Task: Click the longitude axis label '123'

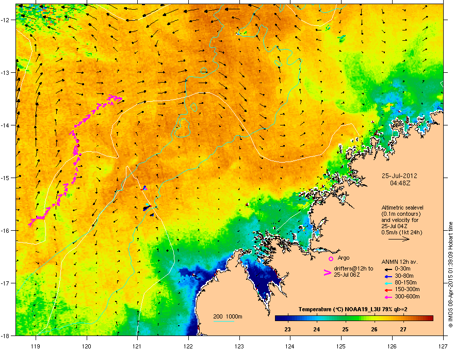Action: point(239,346)
